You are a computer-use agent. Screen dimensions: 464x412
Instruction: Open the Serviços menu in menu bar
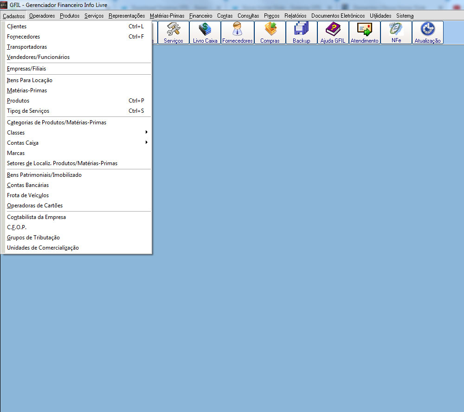(x=94, y=16)
